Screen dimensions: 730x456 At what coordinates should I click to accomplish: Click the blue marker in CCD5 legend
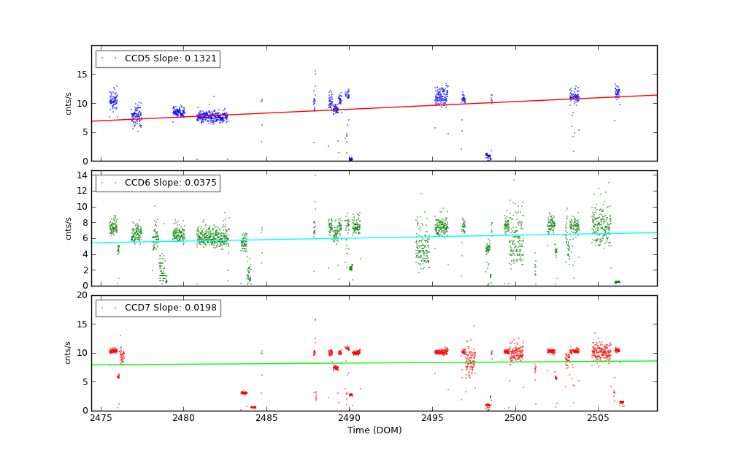[102, 58]
